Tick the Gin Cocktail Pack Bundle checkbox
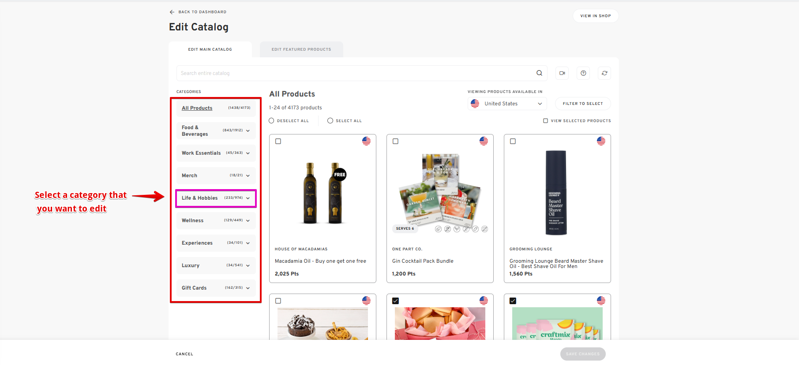 (395, 142)
